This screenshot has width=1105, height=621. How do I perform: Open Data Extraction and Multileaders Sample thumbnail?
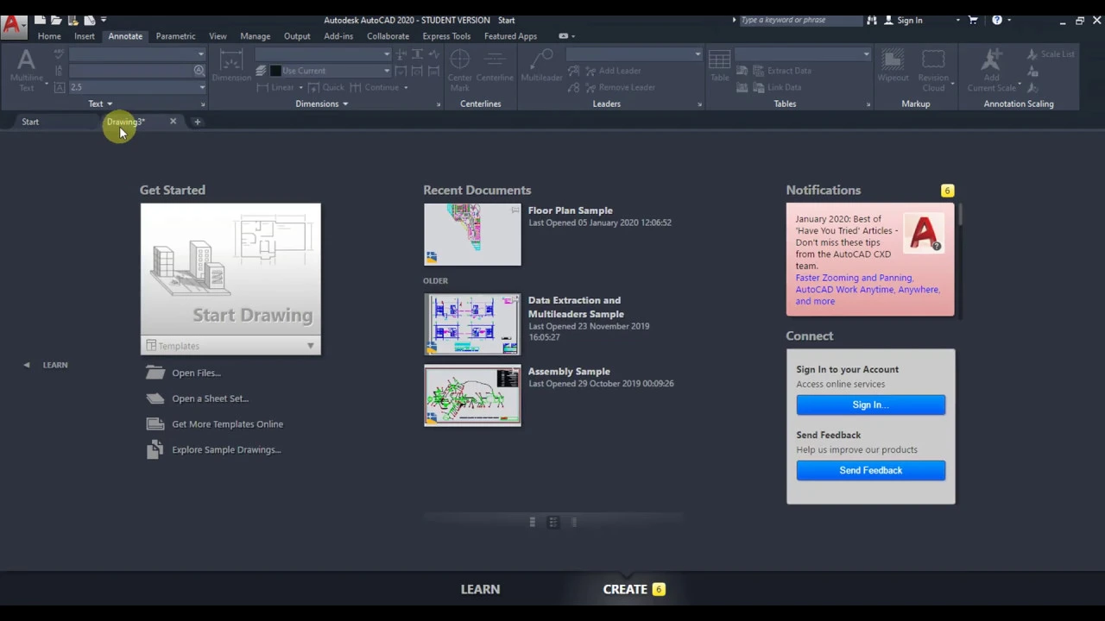coord(472,324)
